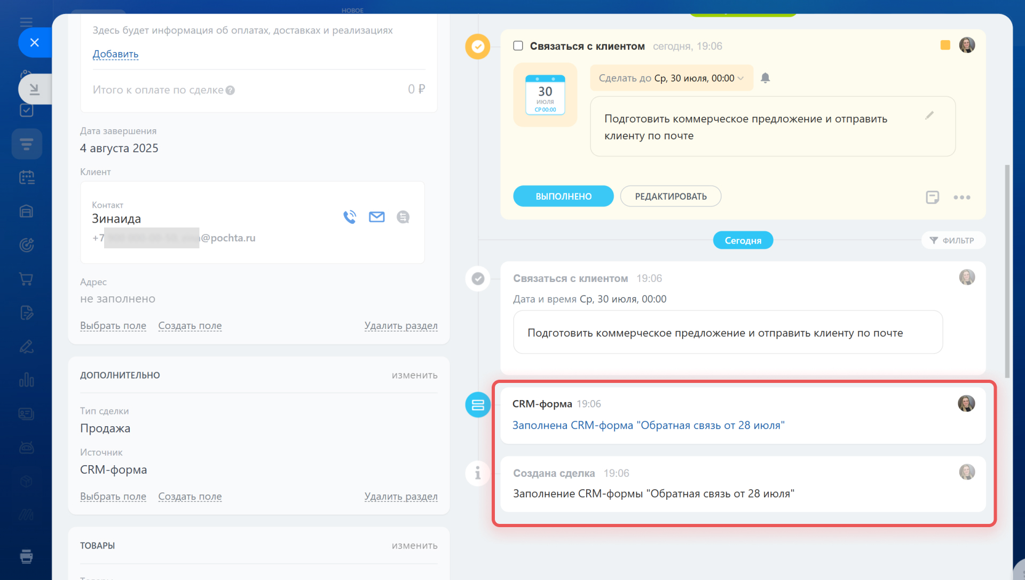Open the Заполнена CRM-форма Обратная связь link
Image resolution: width=1025 pixels, height=580 pixels.
(x=648, y=426)
